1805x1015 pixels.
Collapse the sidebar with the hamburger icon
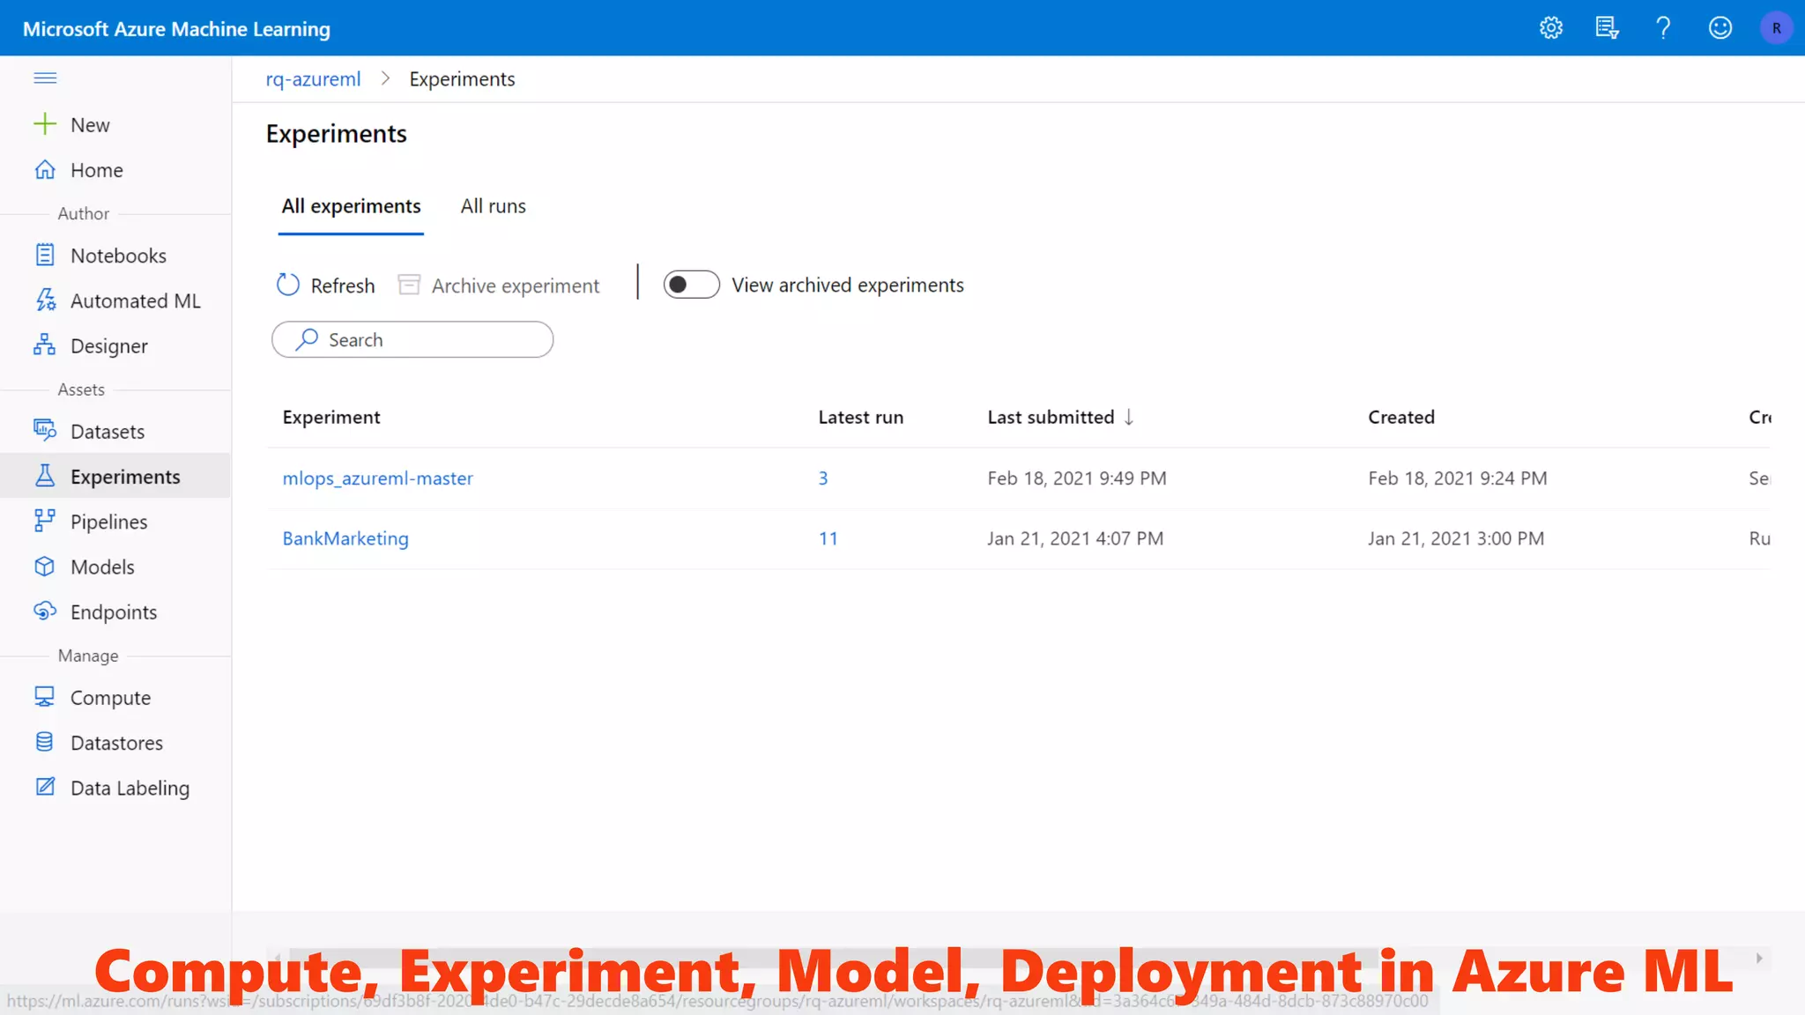45,78
